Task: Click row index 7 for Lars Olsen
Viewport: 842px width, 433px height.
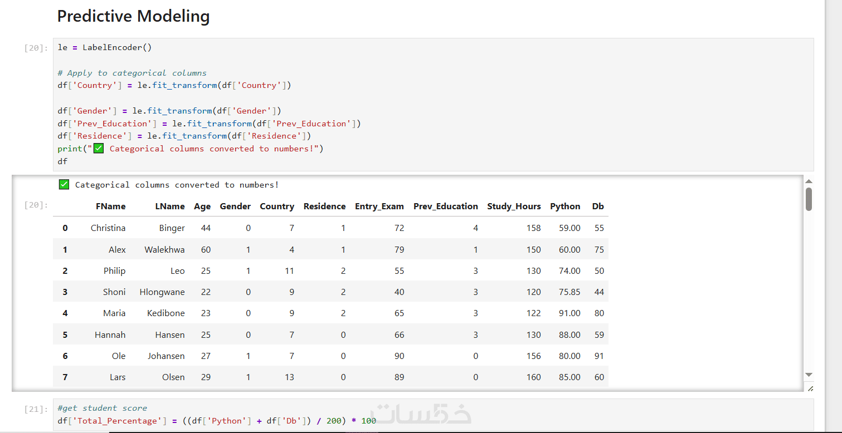Action: [65, 377]
